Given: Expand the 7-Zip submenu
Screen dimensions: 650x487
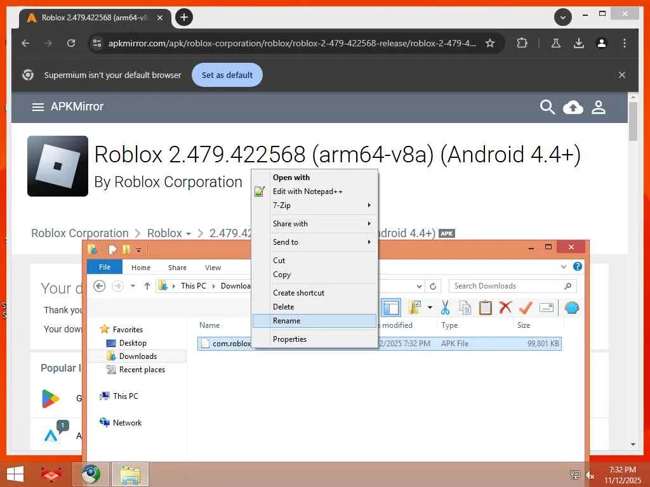Looking at the screenshot, I should point(315,205).
